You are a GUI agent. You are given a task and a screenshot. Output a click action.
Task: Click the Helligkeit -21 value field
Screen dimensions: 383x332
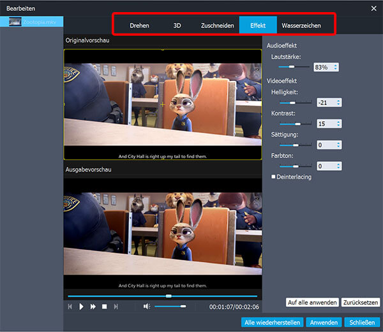(329, 103)
